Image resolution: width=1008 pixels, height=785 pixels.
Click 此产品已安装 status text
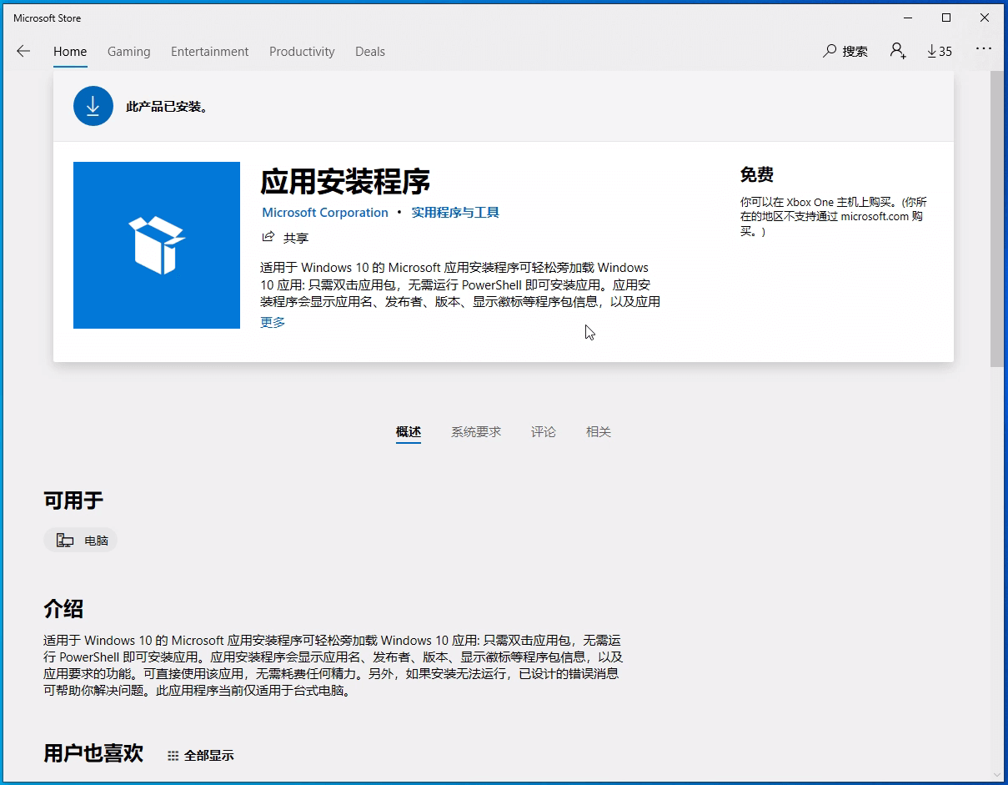[167, 107]
